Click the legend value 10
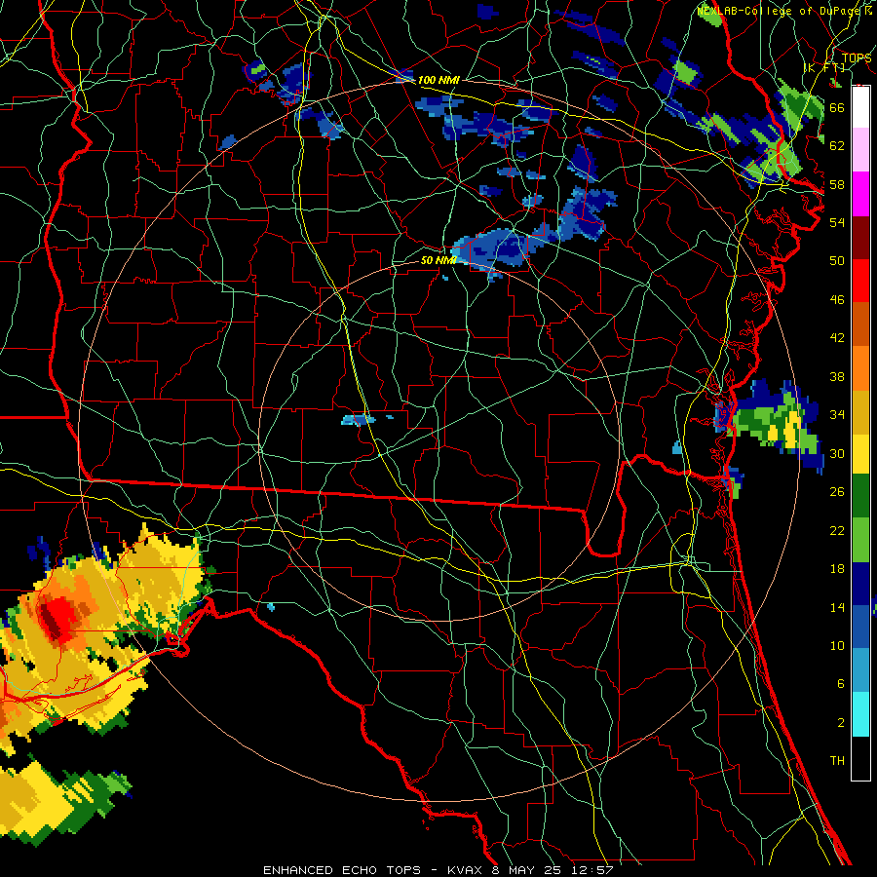The image size is (877, 877). coord(837,645)
